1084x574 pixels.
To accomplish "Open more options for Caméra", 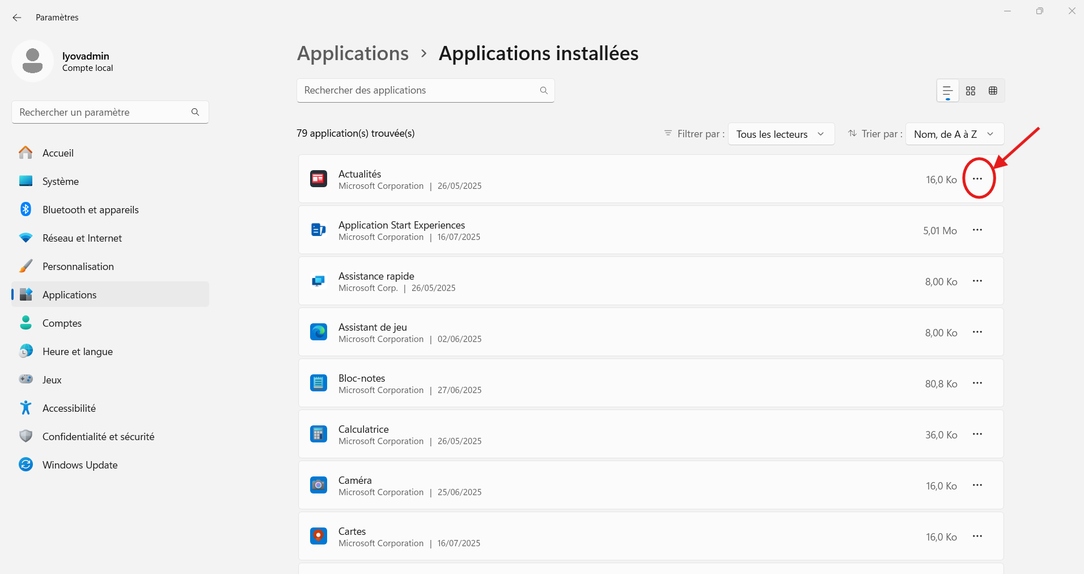I will pos(977,485).
